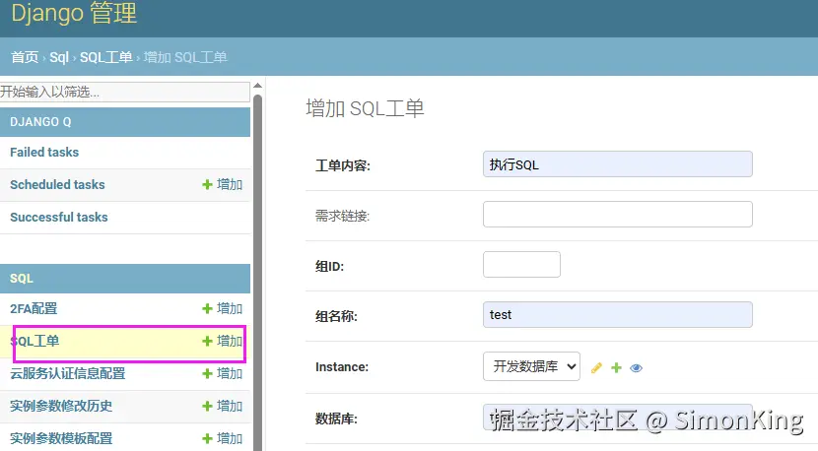Open Successful tasks list
818x451 pixels.
pos(59,217)
